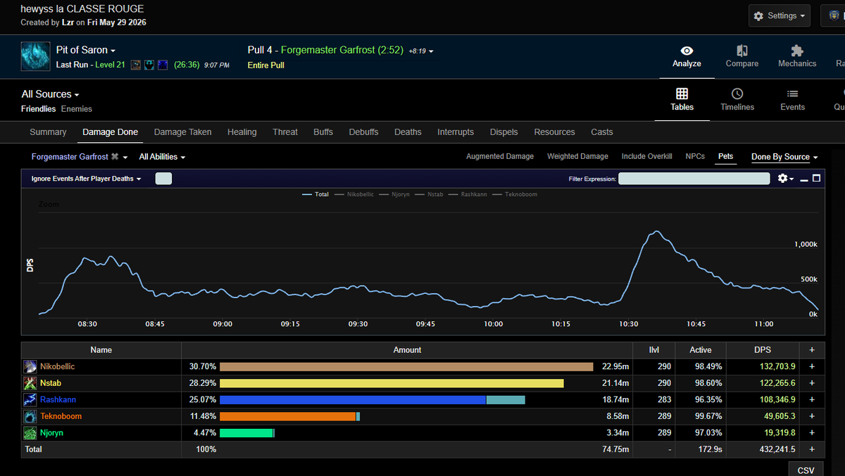Toggle Total series in chart legend

pos(315,194)
